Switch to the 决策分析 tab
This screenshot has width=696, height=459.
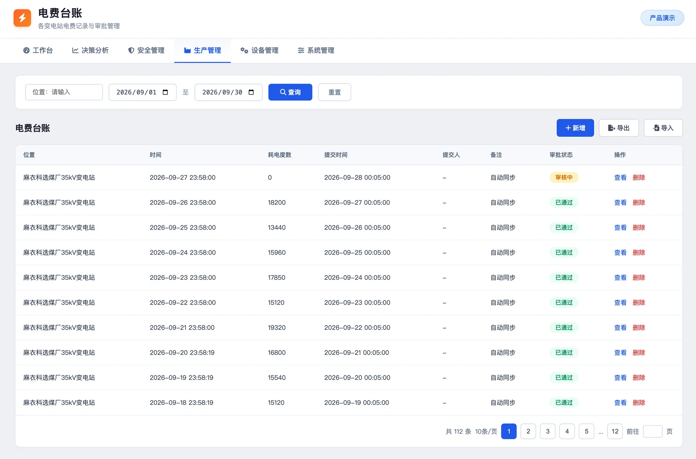tap(90, 50)
